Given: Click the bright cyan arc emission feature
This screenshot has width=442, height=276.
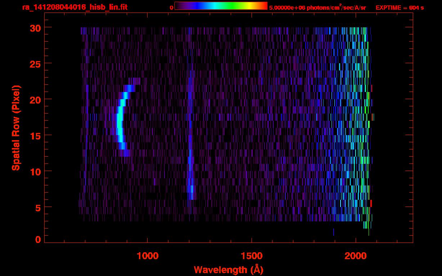Looking at the screenshot, I should 120,121.
